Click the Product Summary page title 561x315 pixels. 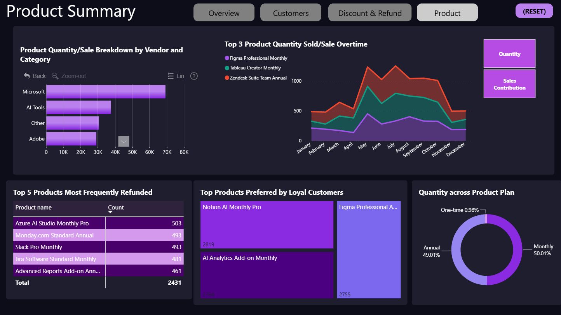coord(71,11)
